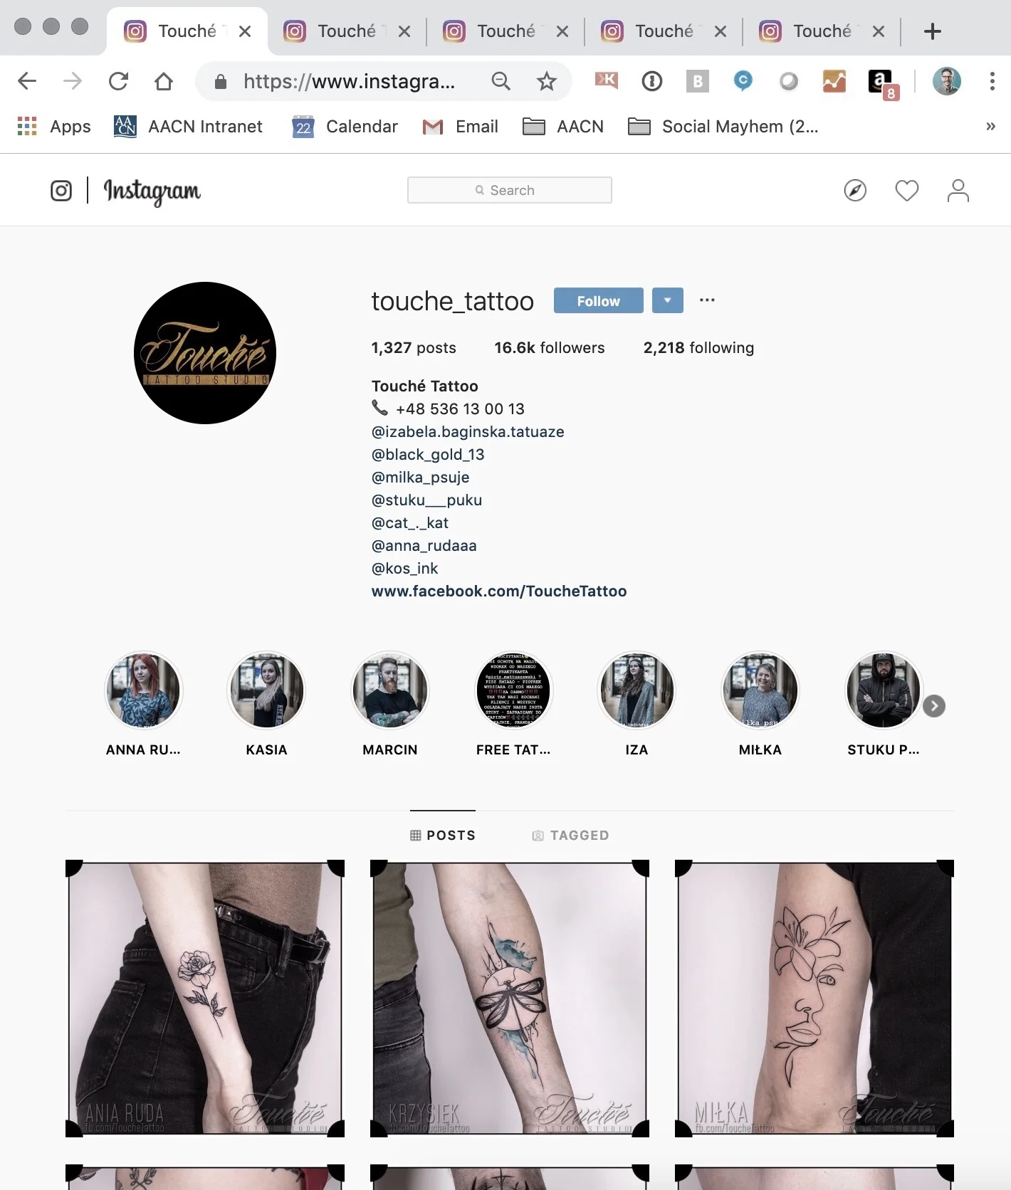Image resolution: width=1011 pixels, height=1190 pixels.
Task: Switch to the TAGGED tab
Action: pos(571,835)
